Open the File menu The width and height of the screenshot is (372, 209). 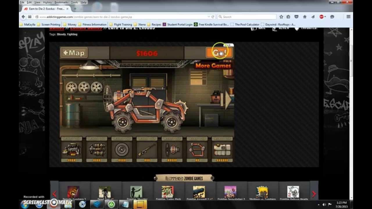pos(22,2)
